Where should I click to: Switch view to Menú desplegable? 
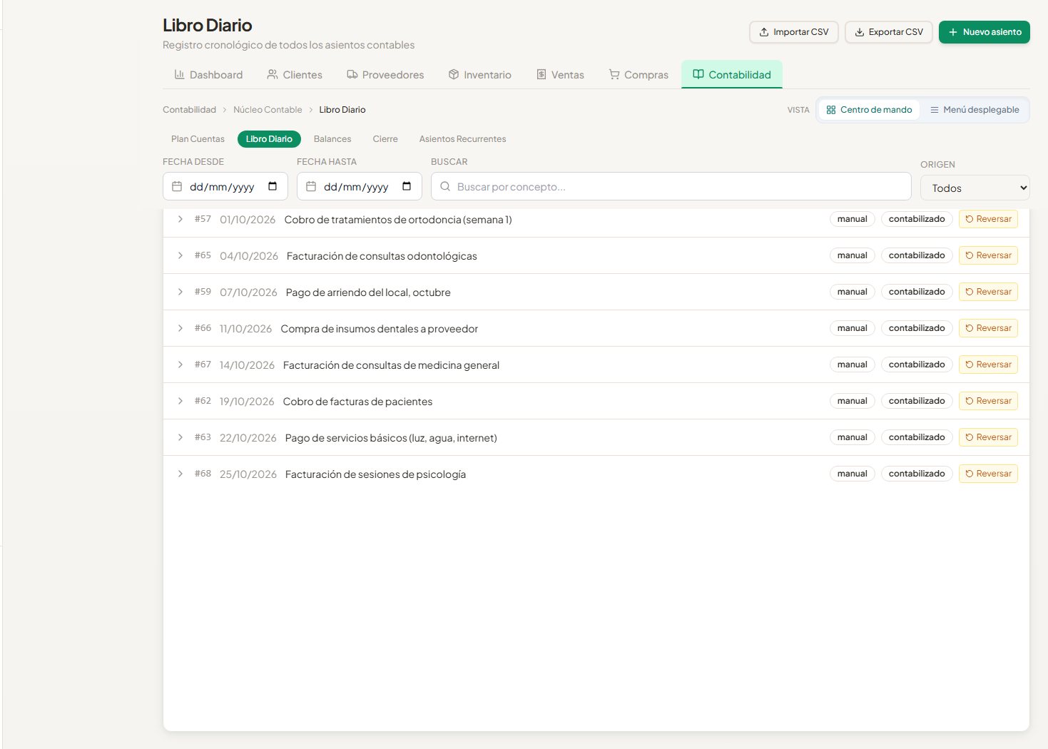975,110
